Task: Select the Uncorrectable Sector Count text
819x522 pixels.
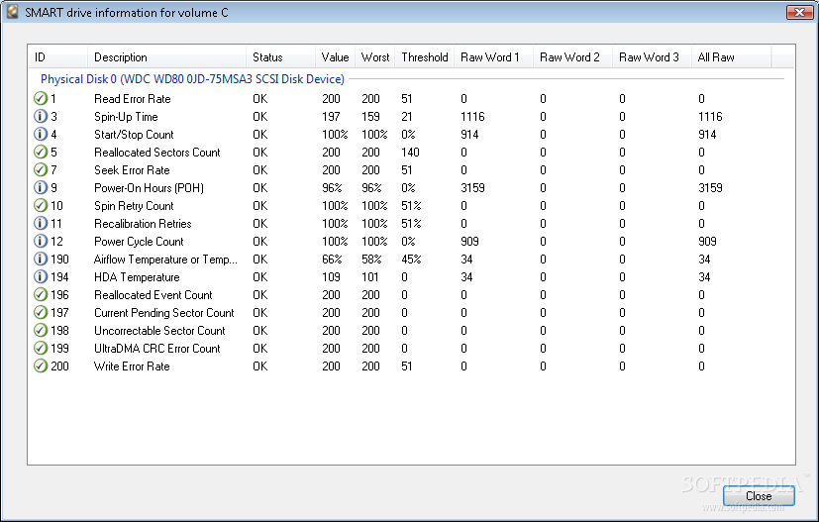Action: click(x=159, y=330)
